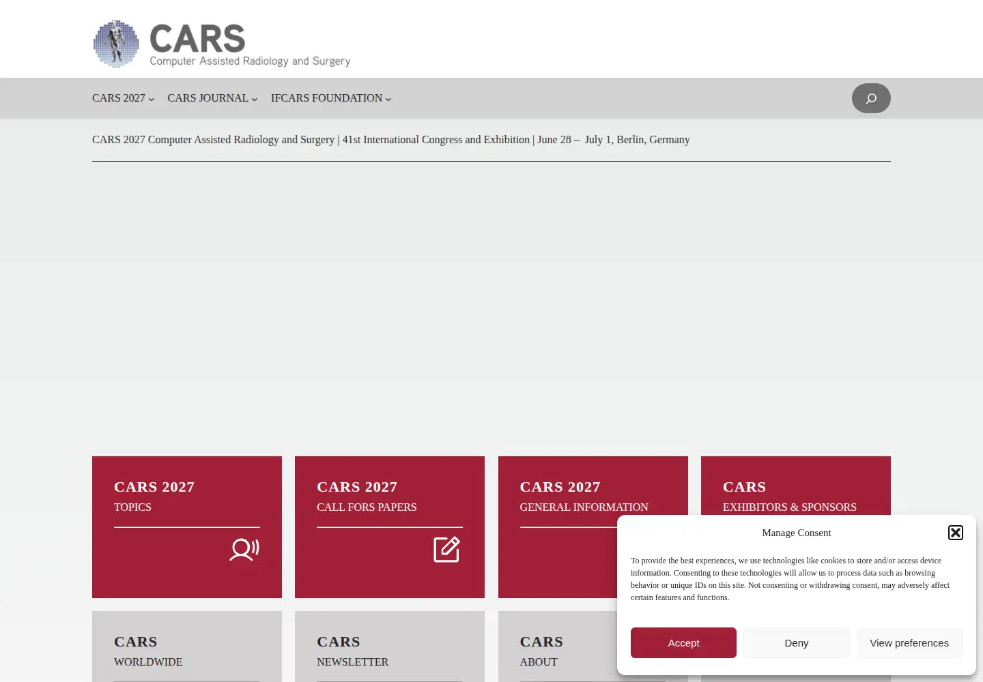Open the IFCARS FOUNDATION navigation item
The height and width of the screenshot is (682, 983).
pos(327,98)
